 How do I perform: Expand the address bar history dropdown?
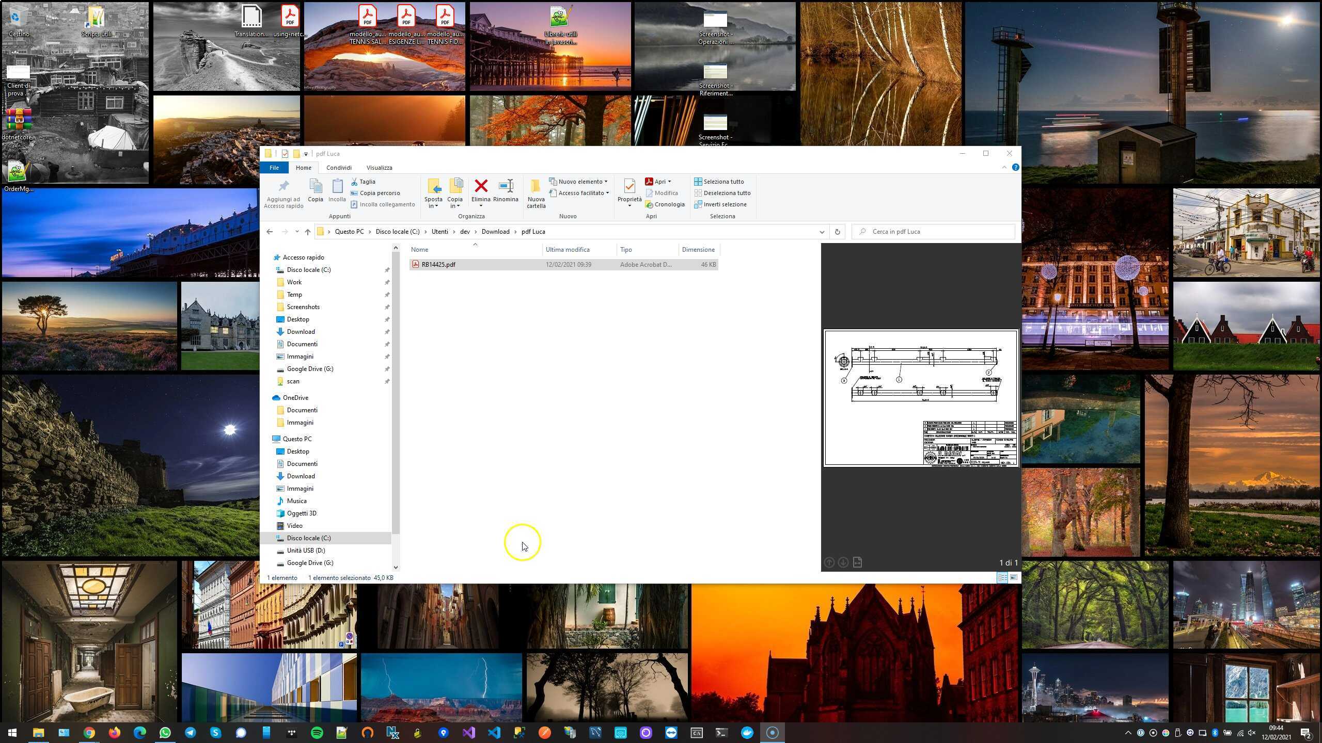pos(822,232)
